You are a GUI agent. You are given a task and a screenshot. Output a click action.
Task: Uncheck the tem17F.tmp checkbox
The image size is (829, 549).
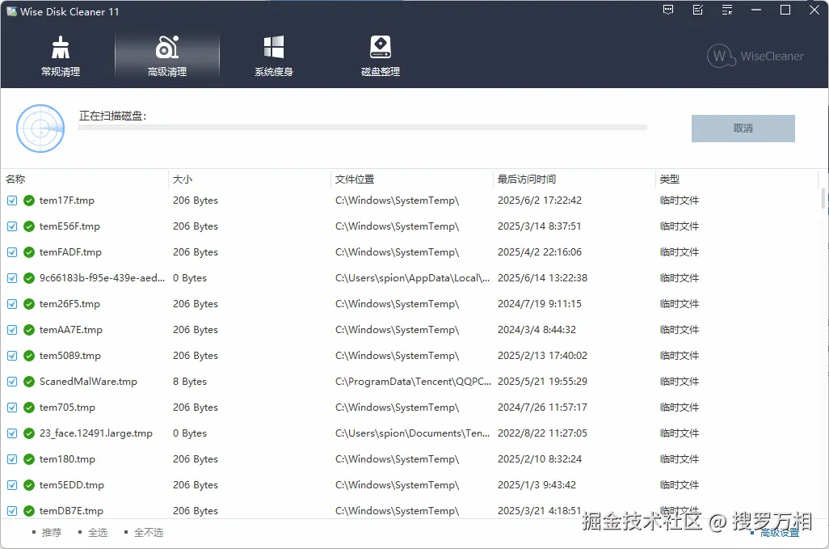[12, 201]
